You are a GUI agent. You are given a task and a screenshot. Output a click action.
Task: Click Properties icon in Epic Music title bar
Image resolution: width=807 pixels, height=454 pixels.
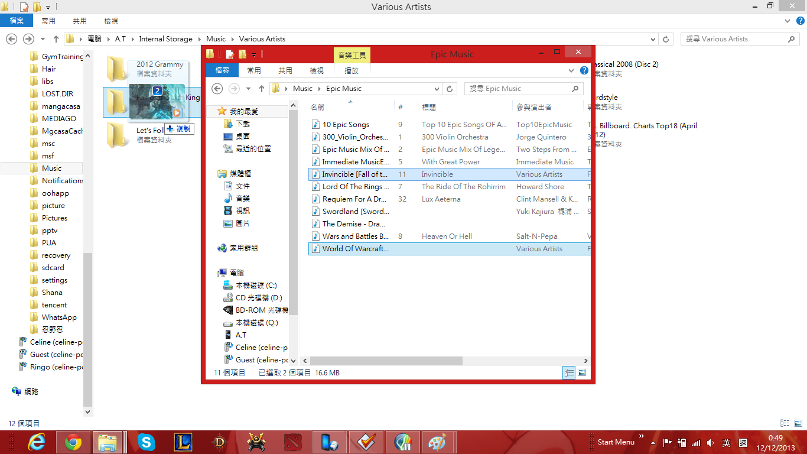click(x=229, y=54)
